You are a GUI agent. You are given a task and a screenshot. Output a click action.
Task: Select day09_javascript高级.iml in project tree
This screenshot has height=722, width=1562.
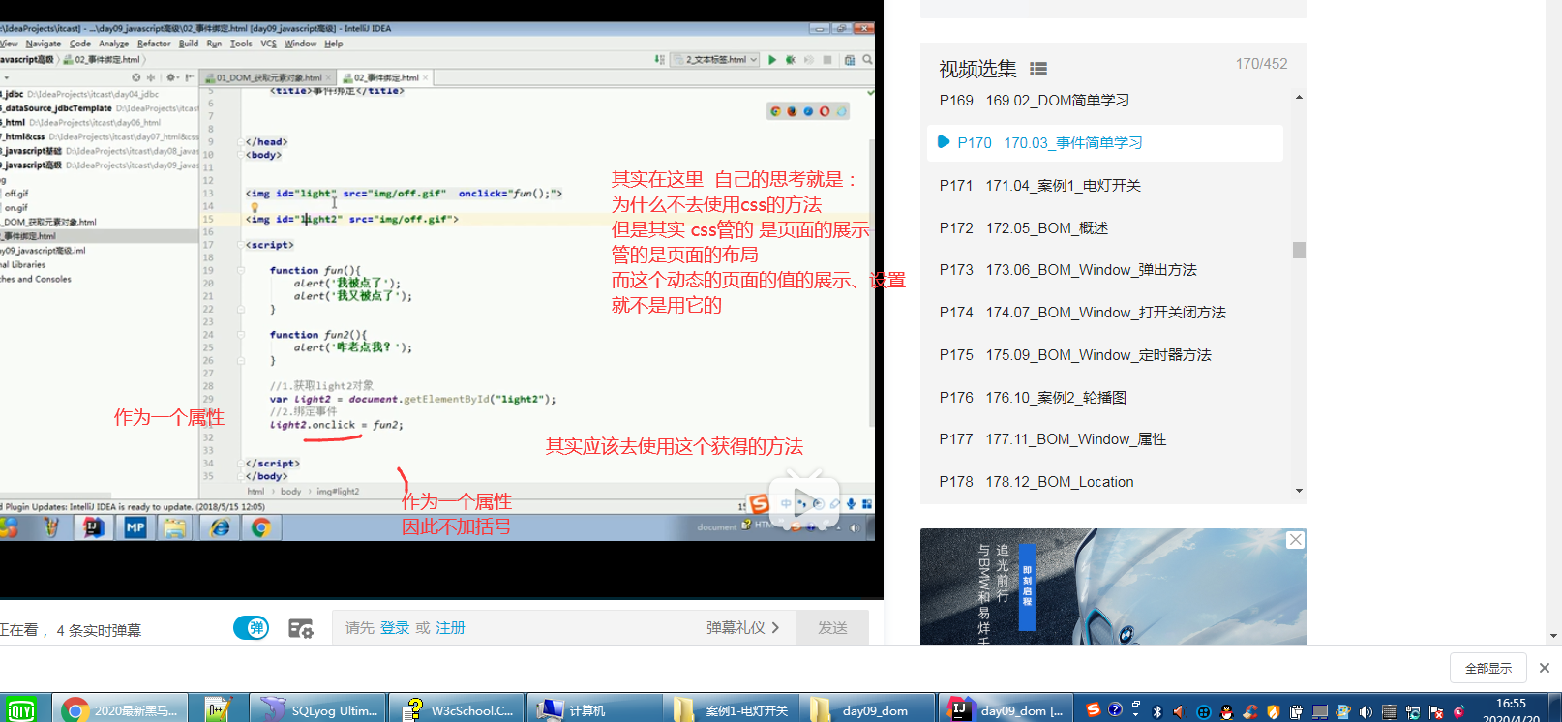click(43, 250)
